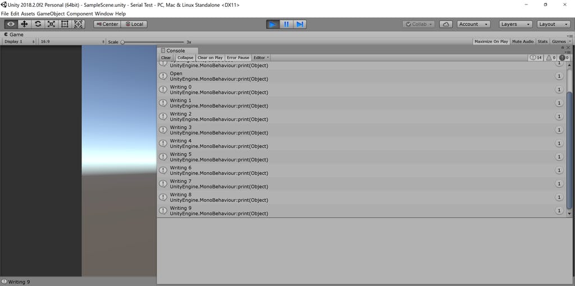Open the Window menu

(104, 13)
